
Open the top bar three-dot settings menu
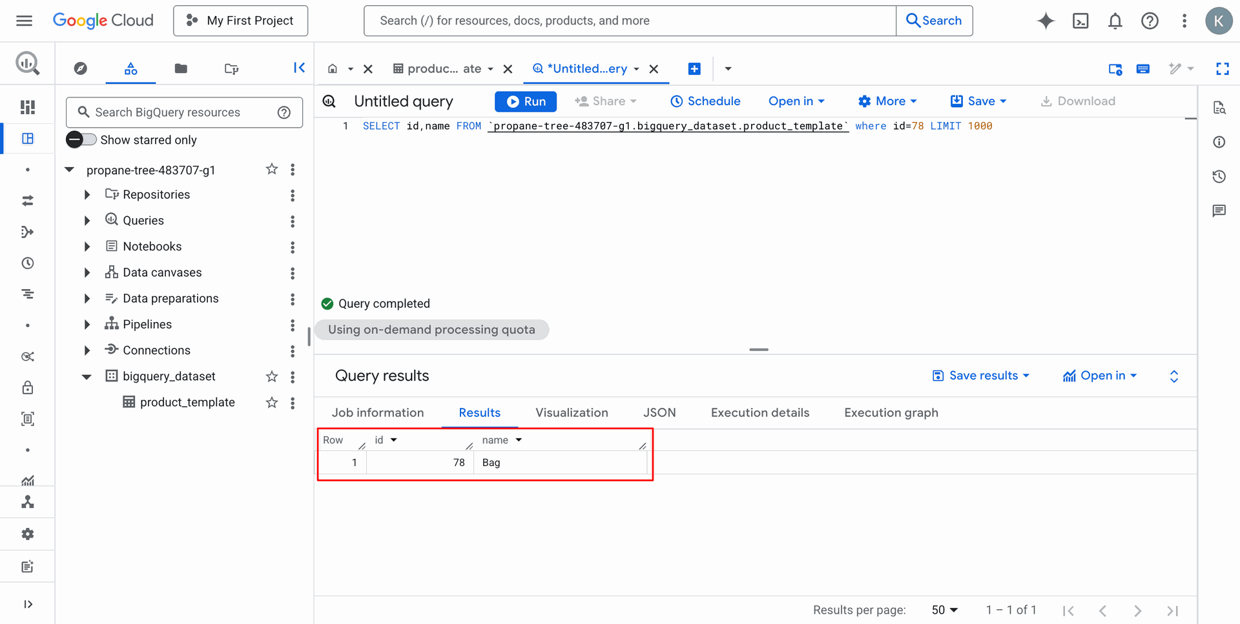[x=1184, y=21]
